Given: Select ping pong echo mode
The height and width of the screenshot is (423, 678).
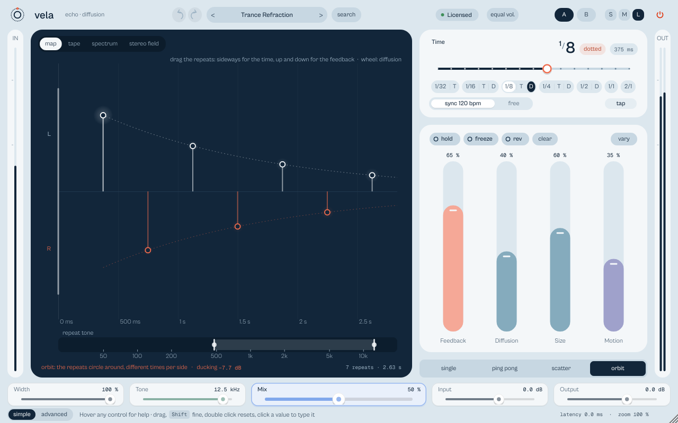Looking at the screenshot, I should pyautogui.click(x=504, y=369).
